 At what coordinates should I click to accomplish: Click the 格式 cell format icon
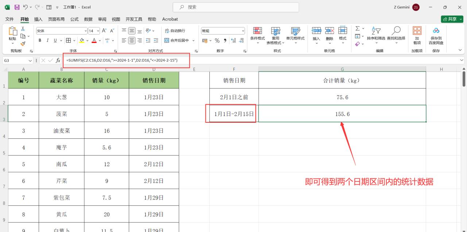(x=343, y=31)
